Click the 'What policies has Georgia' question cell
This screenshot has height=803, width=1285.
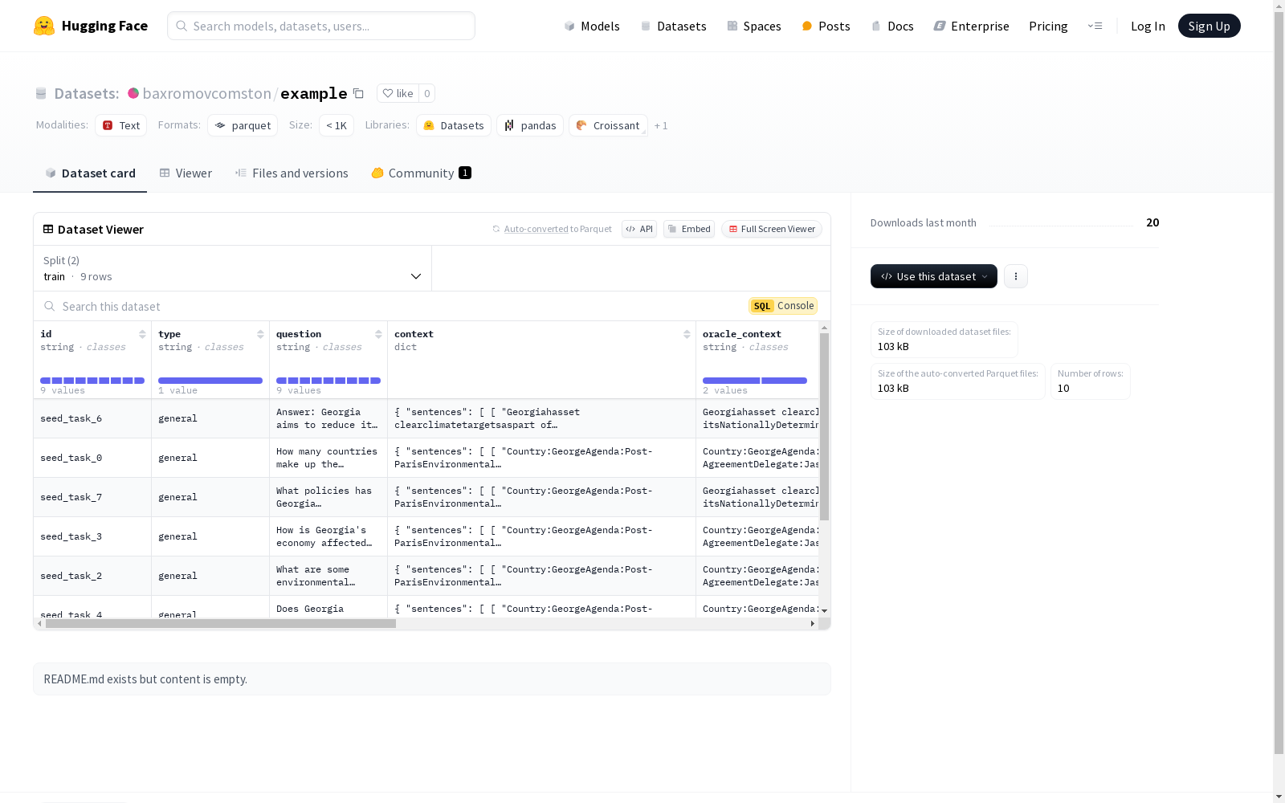coord(328,497)
